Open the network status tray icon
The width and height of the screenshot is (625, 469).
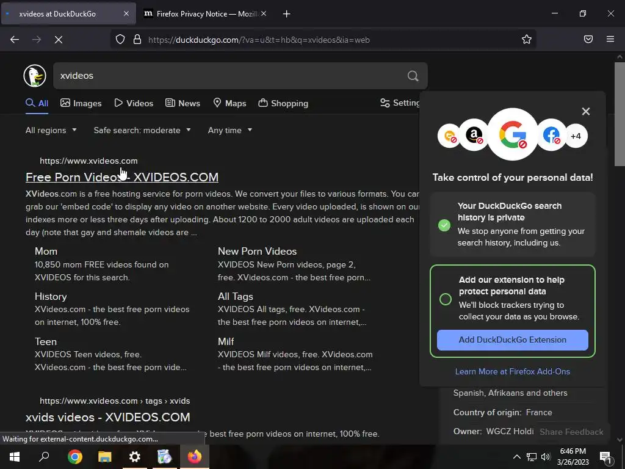pos(532,457)
